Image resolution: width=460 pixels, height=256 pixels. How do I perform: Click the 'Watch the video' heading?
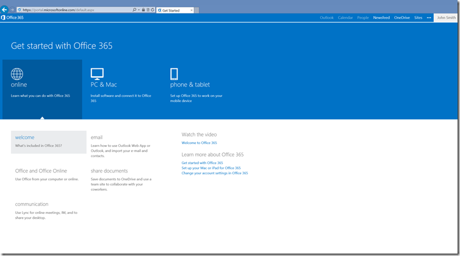point(199,135)
